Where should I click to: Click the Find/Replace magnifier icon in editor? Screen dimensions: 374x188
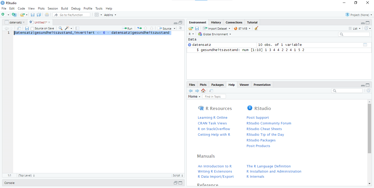tap(60, 28)
